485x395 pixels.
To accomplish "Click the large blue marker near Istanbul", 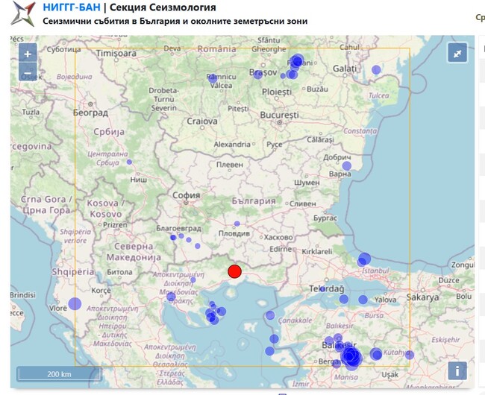I will pyautogui.click(x=364, y=259).
